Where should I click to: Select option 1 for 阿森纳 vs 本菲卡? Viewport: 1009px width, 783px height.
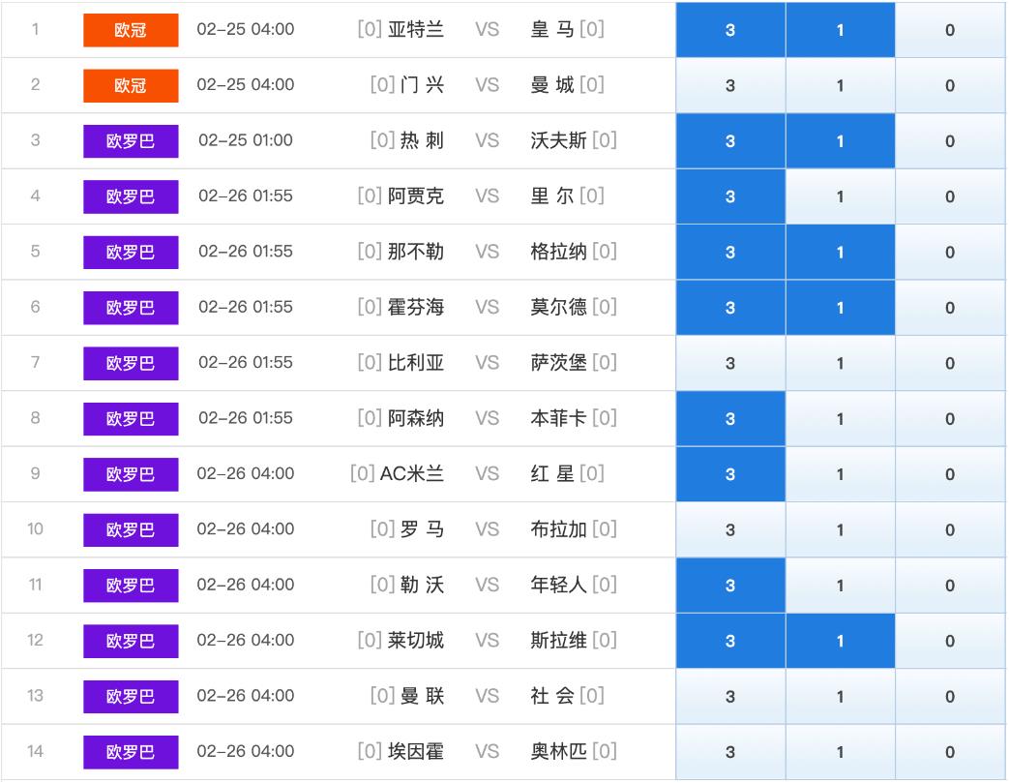[841, 418]
